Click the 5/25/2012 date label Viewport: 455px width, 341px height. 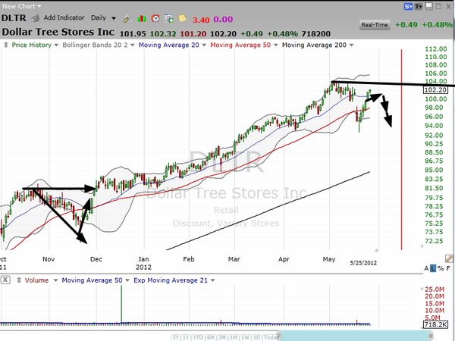coord(363,263)
